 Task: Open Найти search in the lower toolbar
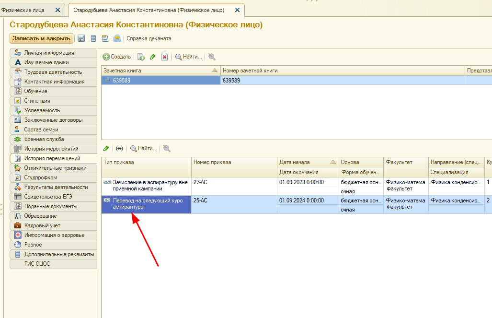click(144, 148)
